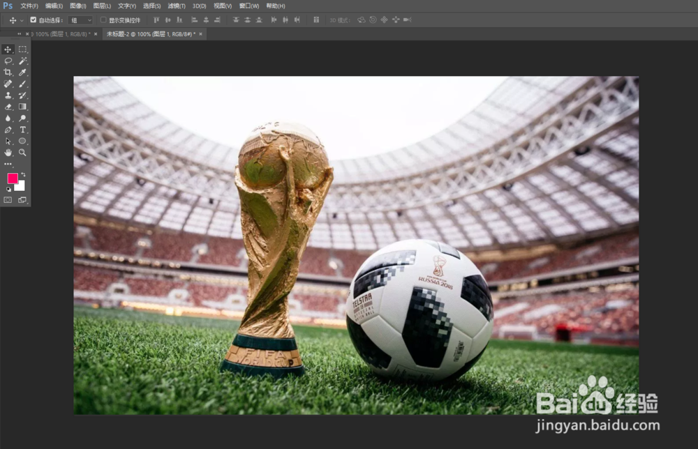
Task: Distribute horizontal centers in options bar
Action: click(285, 20)
